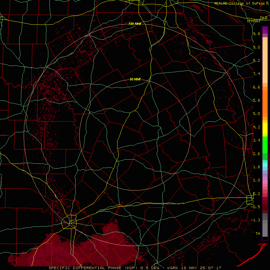This screenshot has width=270, height=270.
Task: Click the TH threshold label
Action: [x=258, y=234]
